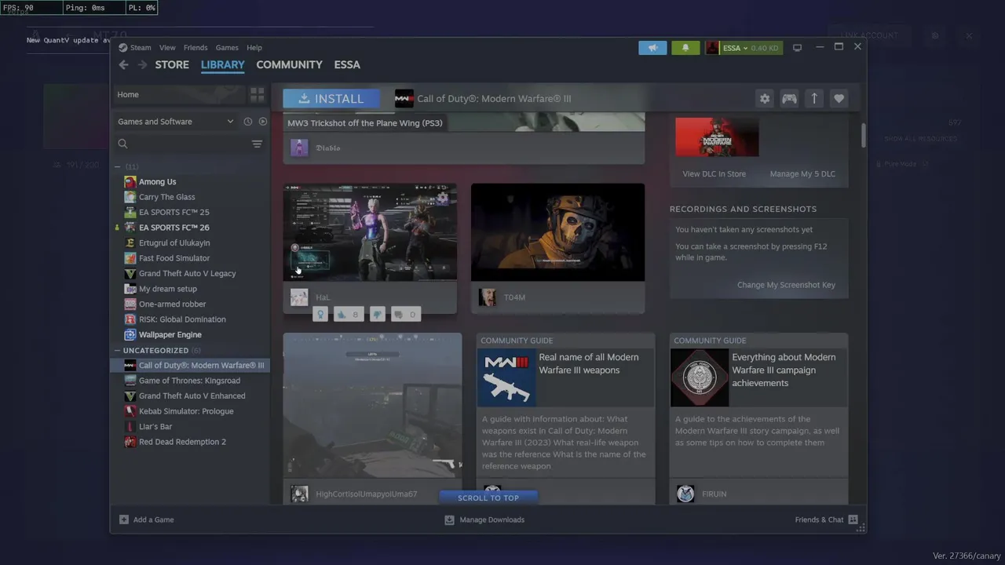This screenshot has width=1005, height=565.
Task: Click SCROLL TO TOP button
Action: pos(488,498)
